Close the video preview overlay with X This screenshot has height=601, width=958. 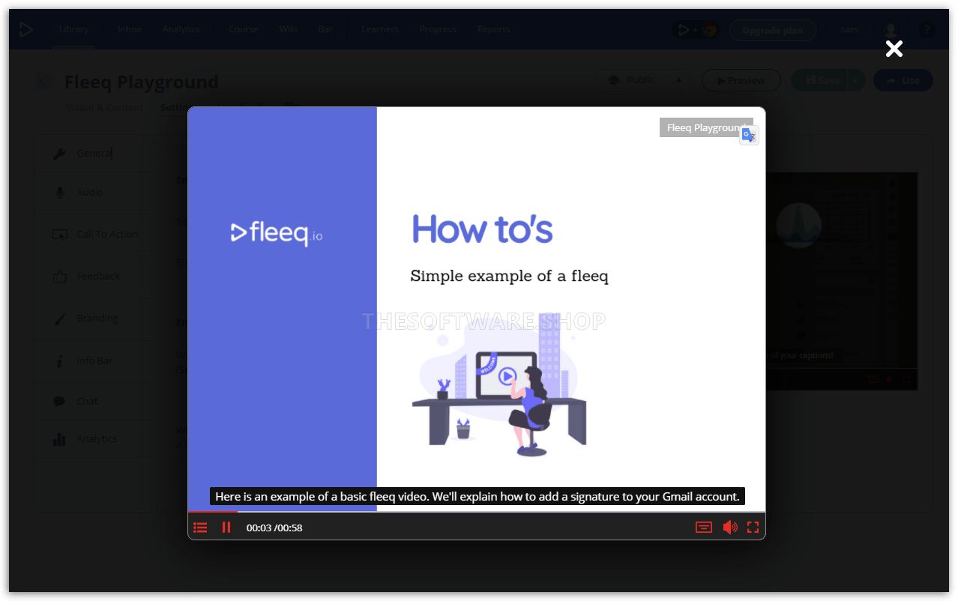click(x=894, y=49)
